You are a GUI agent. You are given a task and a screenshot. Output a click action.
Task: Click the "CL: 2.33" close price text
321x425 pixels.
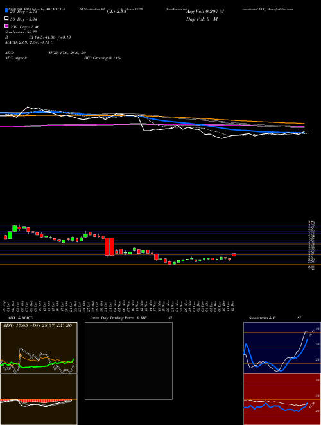[x=116, y=12]
